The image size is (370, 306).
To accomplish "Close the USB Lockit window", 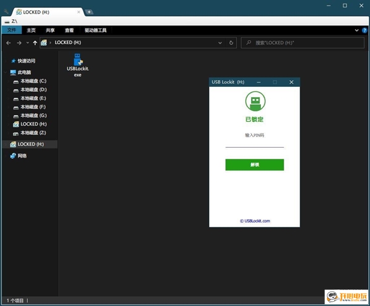I will pos(292,83).
